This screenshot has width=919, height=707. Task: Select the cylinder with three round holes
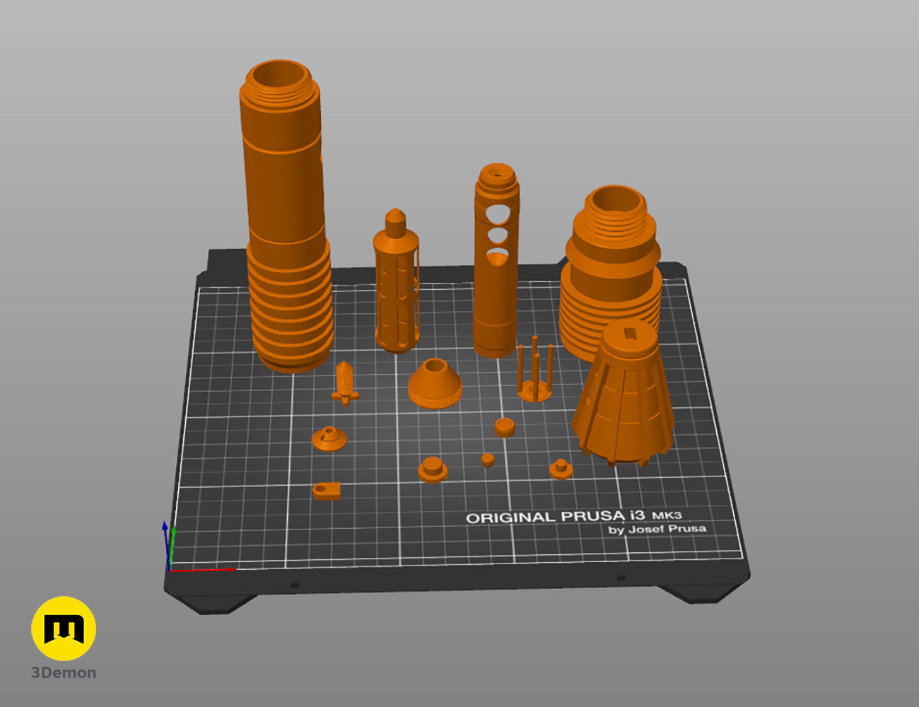(x=496, y=260)
